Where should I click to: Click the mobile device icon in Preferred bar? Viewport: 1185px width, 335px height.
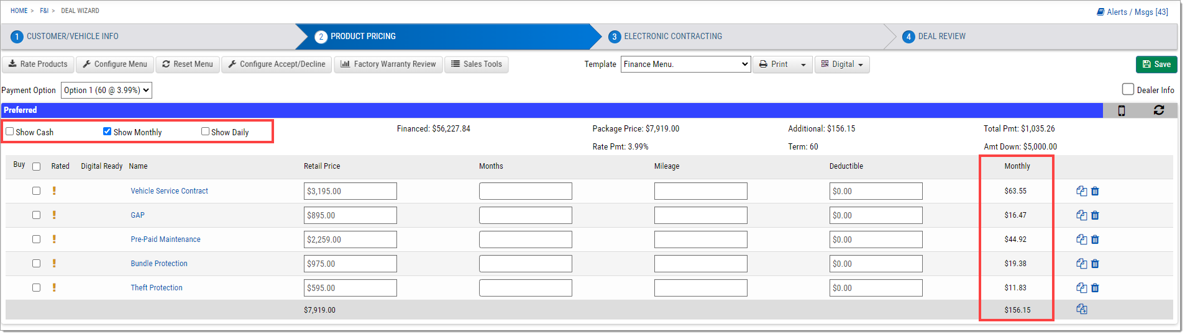click(1122, 110)
